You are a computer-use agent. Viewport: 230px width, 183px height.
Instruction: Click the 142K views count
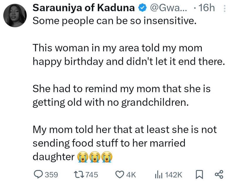pyautogui.click(x=174, y=175)
